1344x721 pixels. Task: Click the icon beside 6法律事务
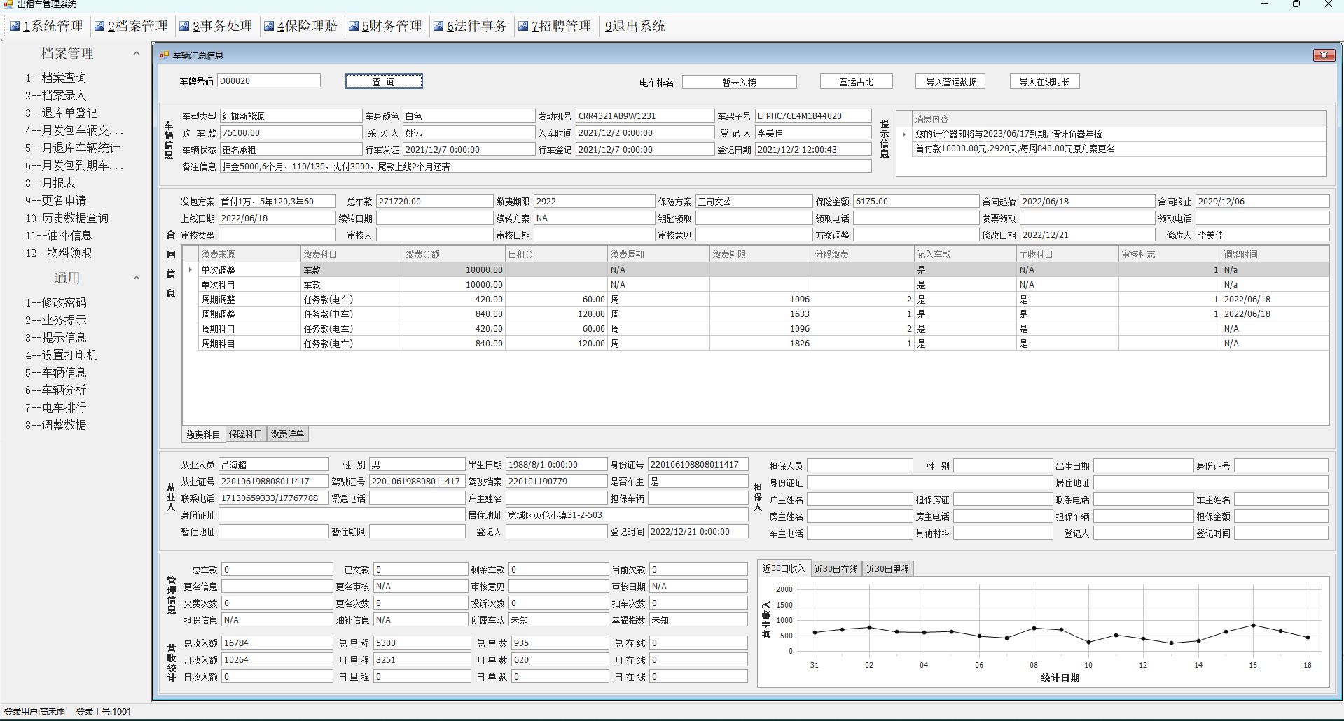pos(438,27)
